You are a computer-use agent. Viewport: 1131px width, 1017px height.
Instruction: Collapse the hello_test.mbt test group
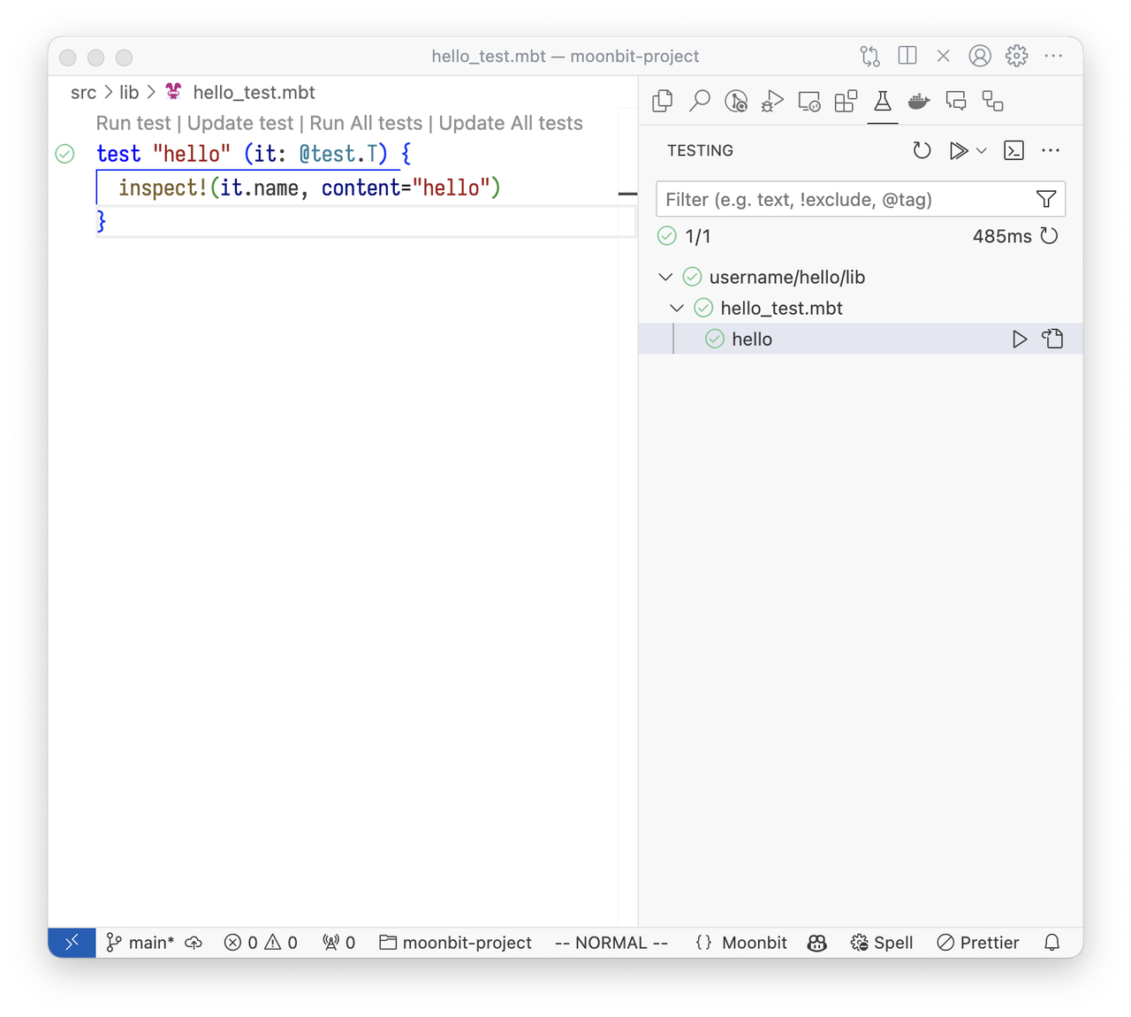[x=677, y=308]
